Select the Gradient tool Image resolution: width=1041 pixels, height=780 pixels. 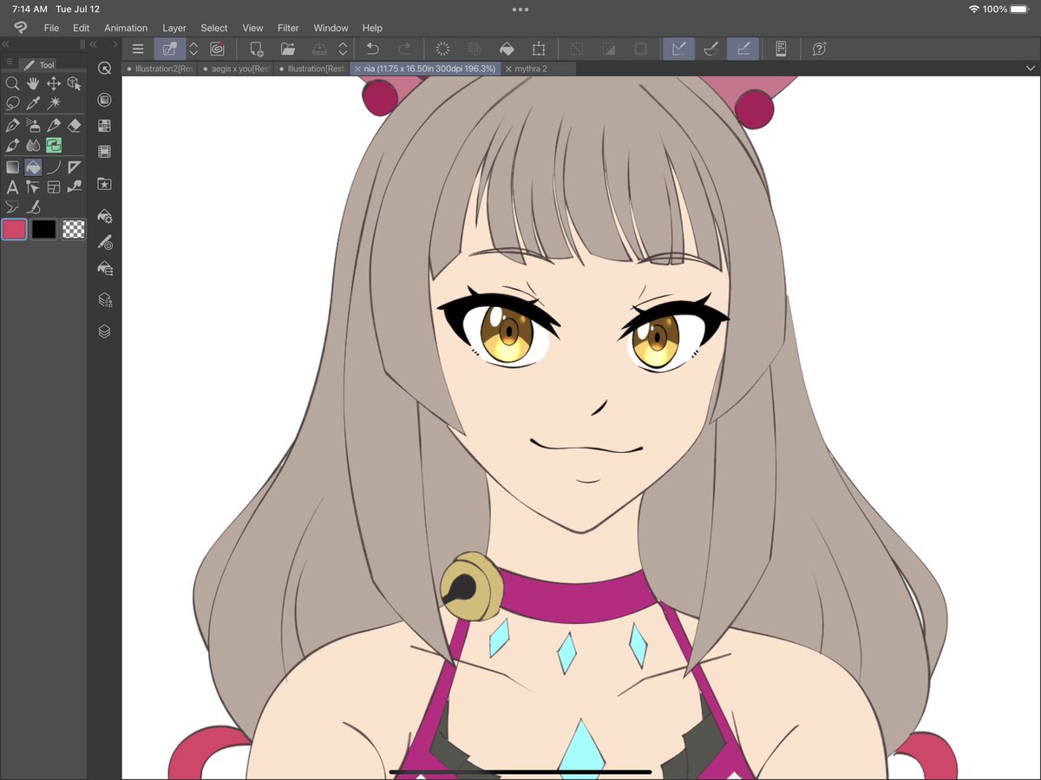pos(12,167)
